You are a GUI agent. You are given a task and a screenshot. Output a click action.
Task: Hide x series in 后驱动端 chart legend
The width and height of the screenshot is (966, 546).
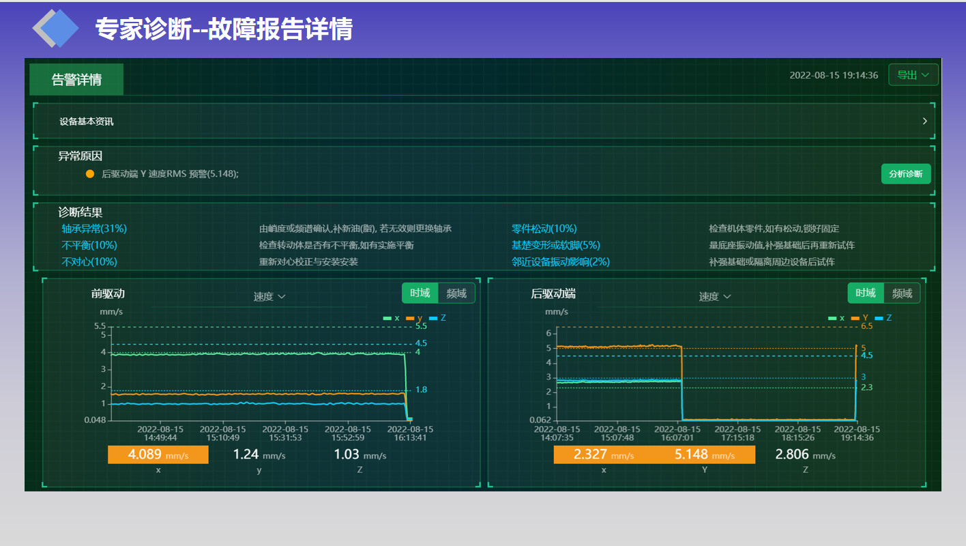pos(836,318)
